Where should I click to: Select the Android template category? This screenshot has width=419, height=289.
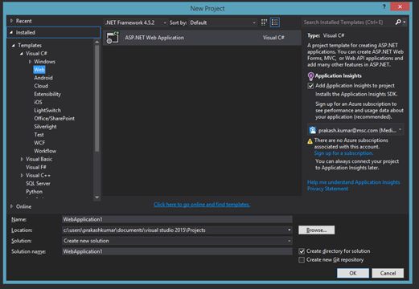pyautogui.click(x=43, y=78)
